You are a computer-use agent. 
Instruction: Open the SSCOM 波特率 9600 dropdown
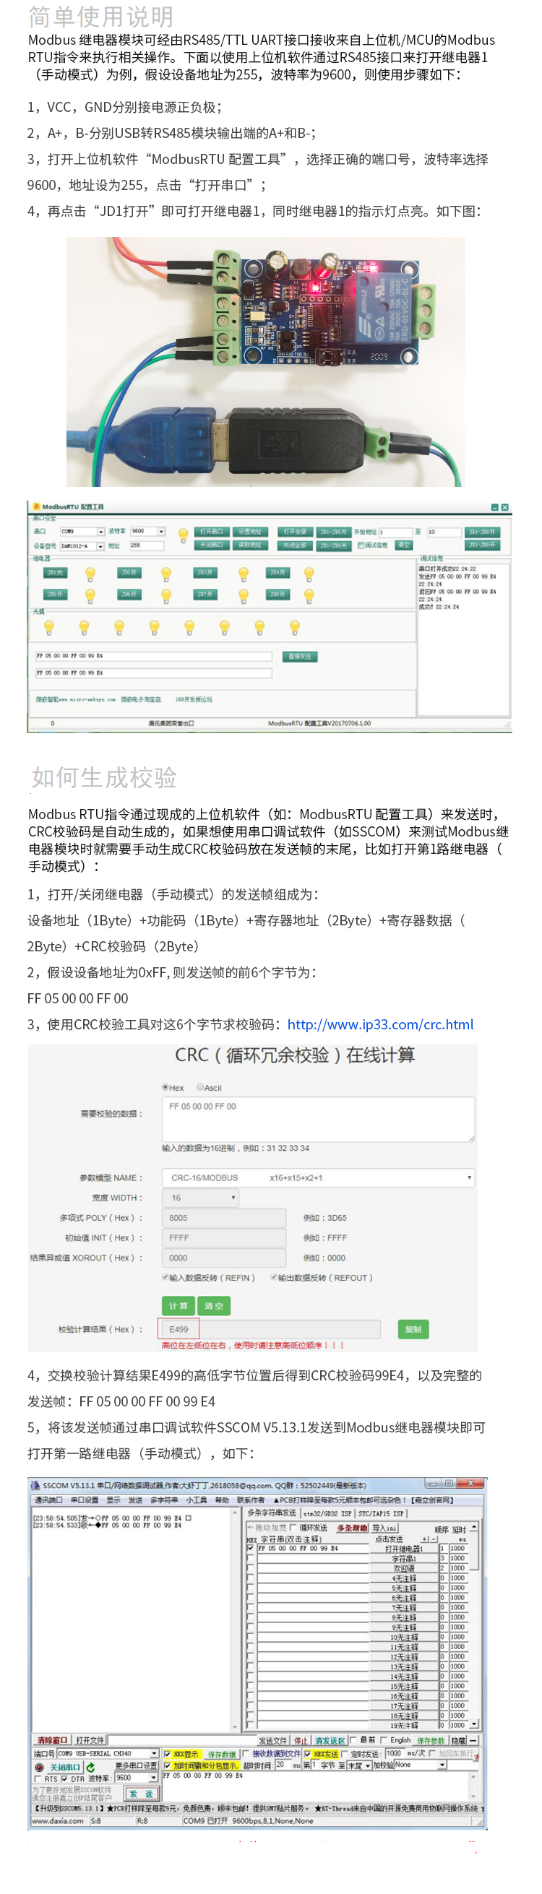(x=137, y=1778)
